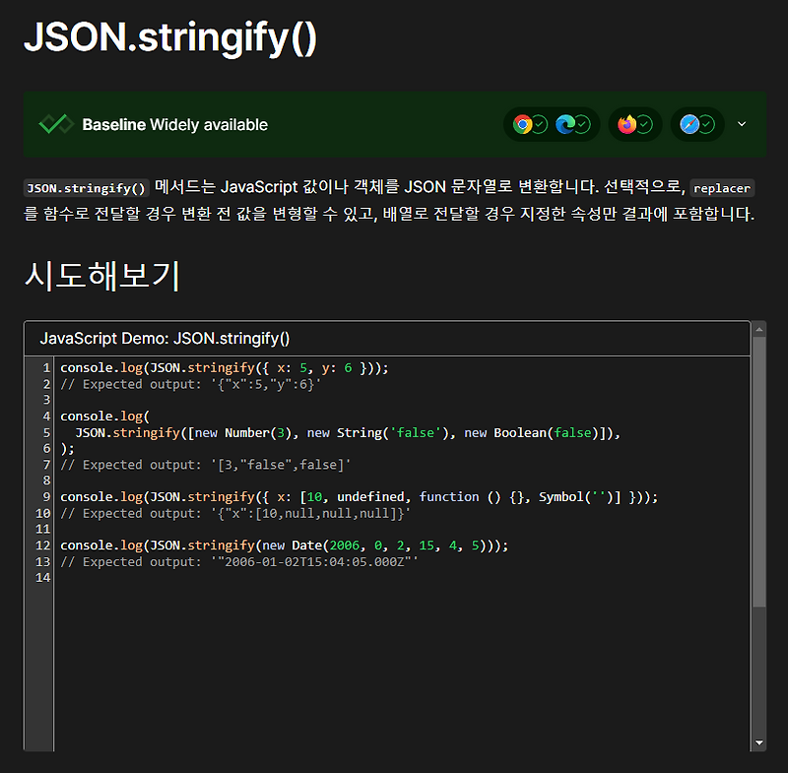
Task: Click the Safari browser support icon
Action: pyautogui.click(x=689, y=124)
